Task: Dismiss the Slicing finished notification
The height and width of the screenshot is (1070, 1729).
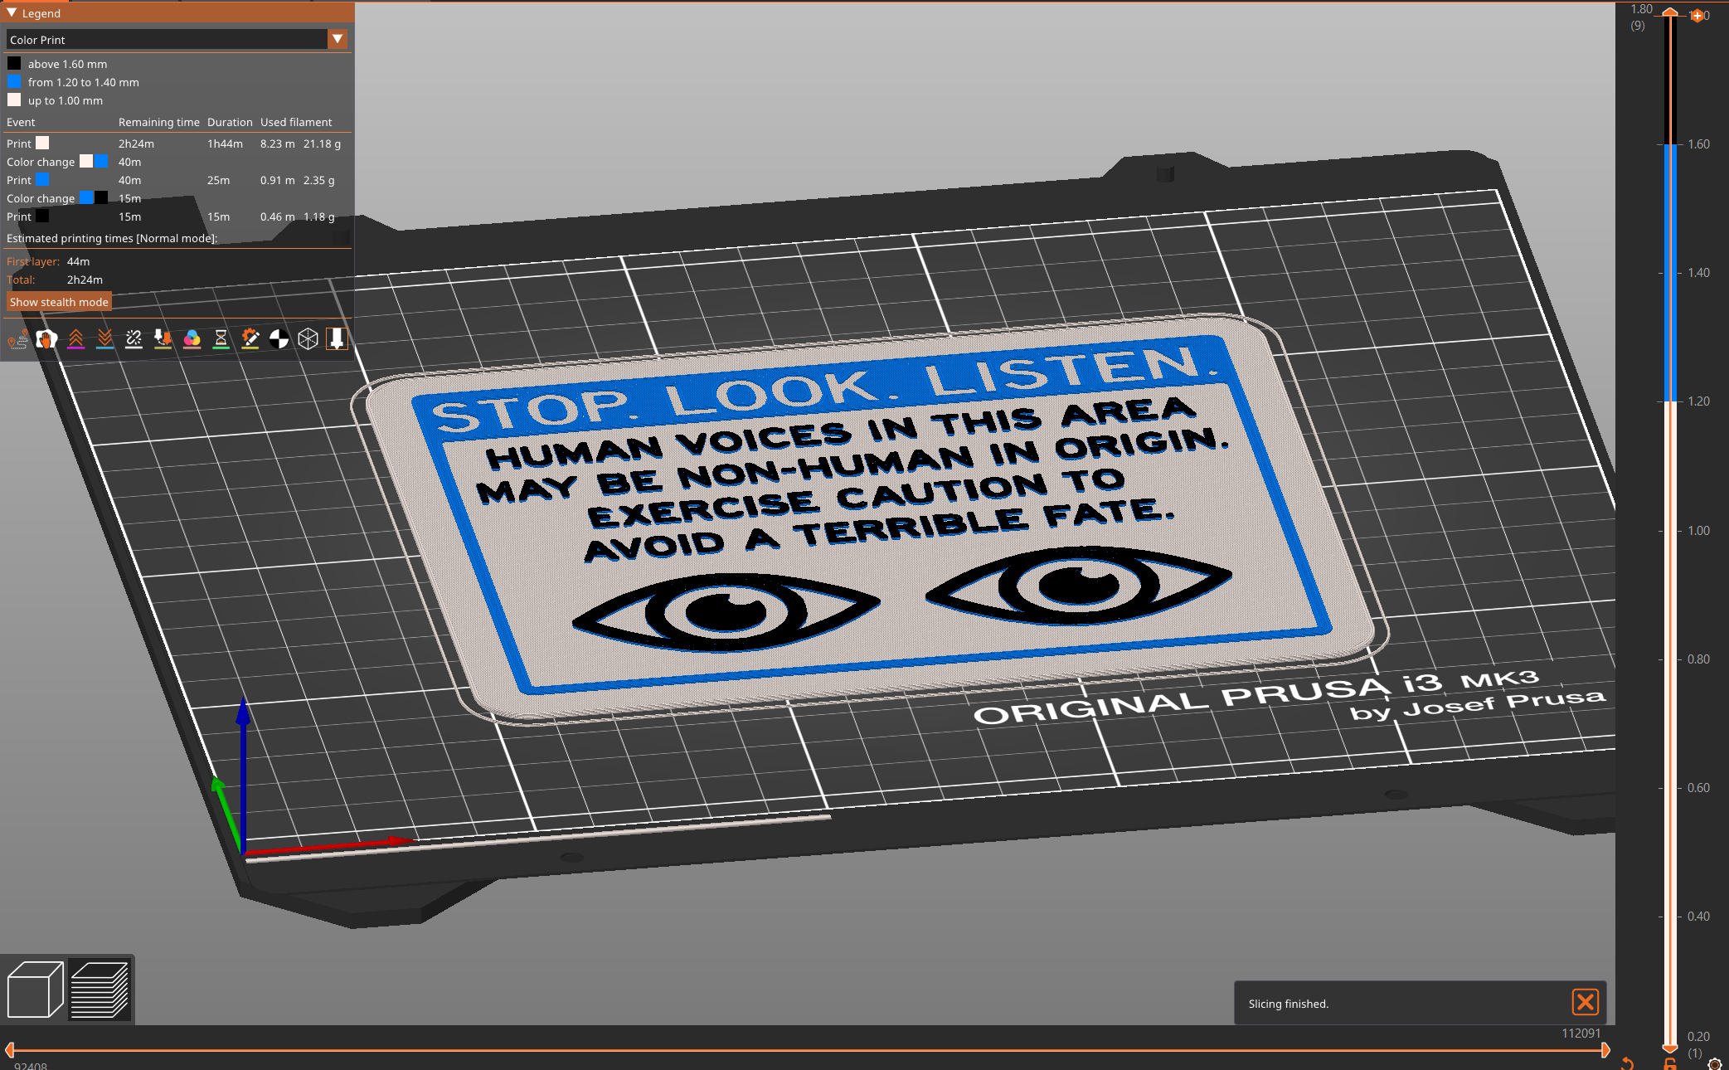Action: click(1585, 1003)
